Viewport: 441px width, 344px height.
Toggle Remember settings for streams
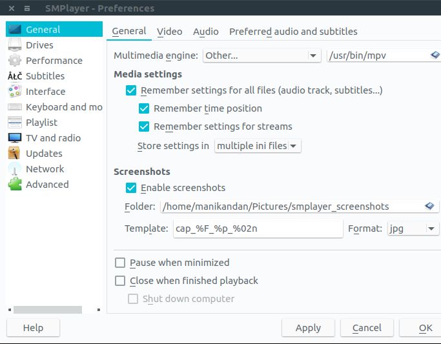(144, 126)
